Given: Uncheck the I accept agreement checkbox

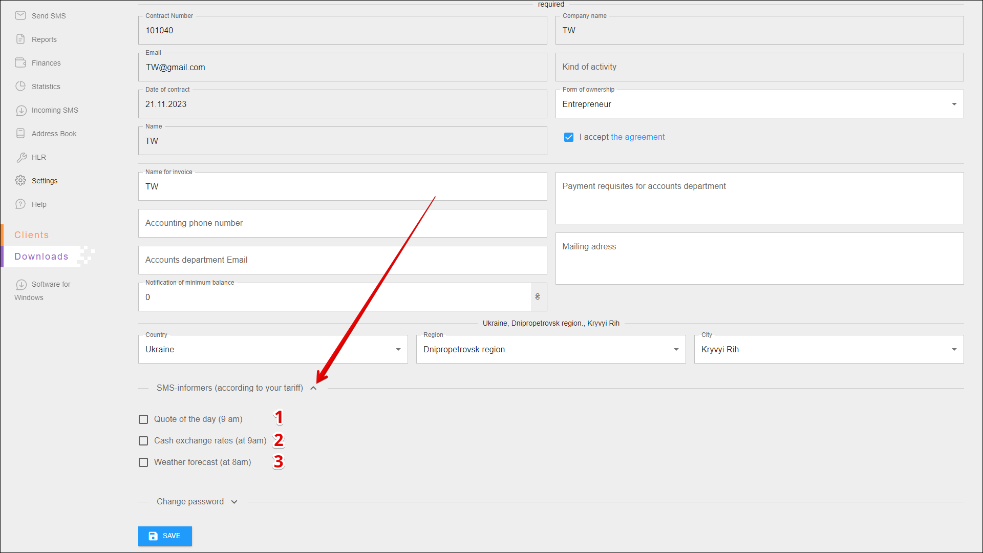Looking at the screenshot, I should coord(568,137).
